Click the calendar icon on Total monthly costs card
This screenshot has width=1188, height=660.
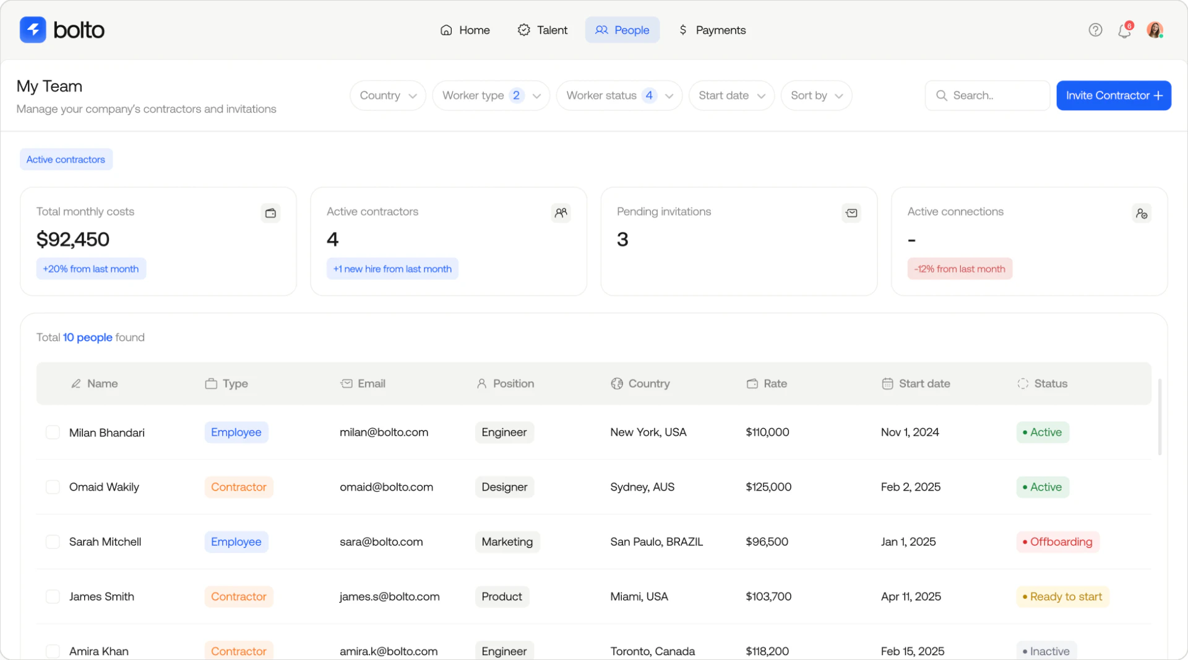click(x=270, y=213)
